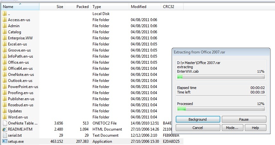275x145 pixels.
Task: Click the serial.txt text file icon
Action: click(5, 135)
